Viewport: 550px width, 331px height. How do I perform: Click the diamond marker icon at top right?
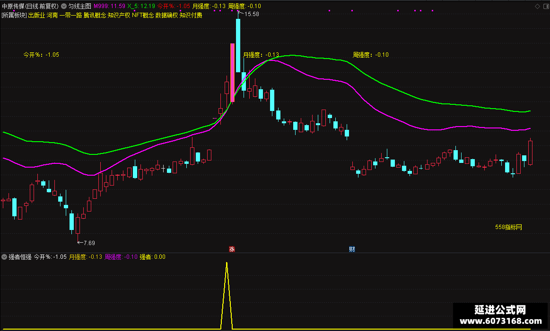coord(537,6)
